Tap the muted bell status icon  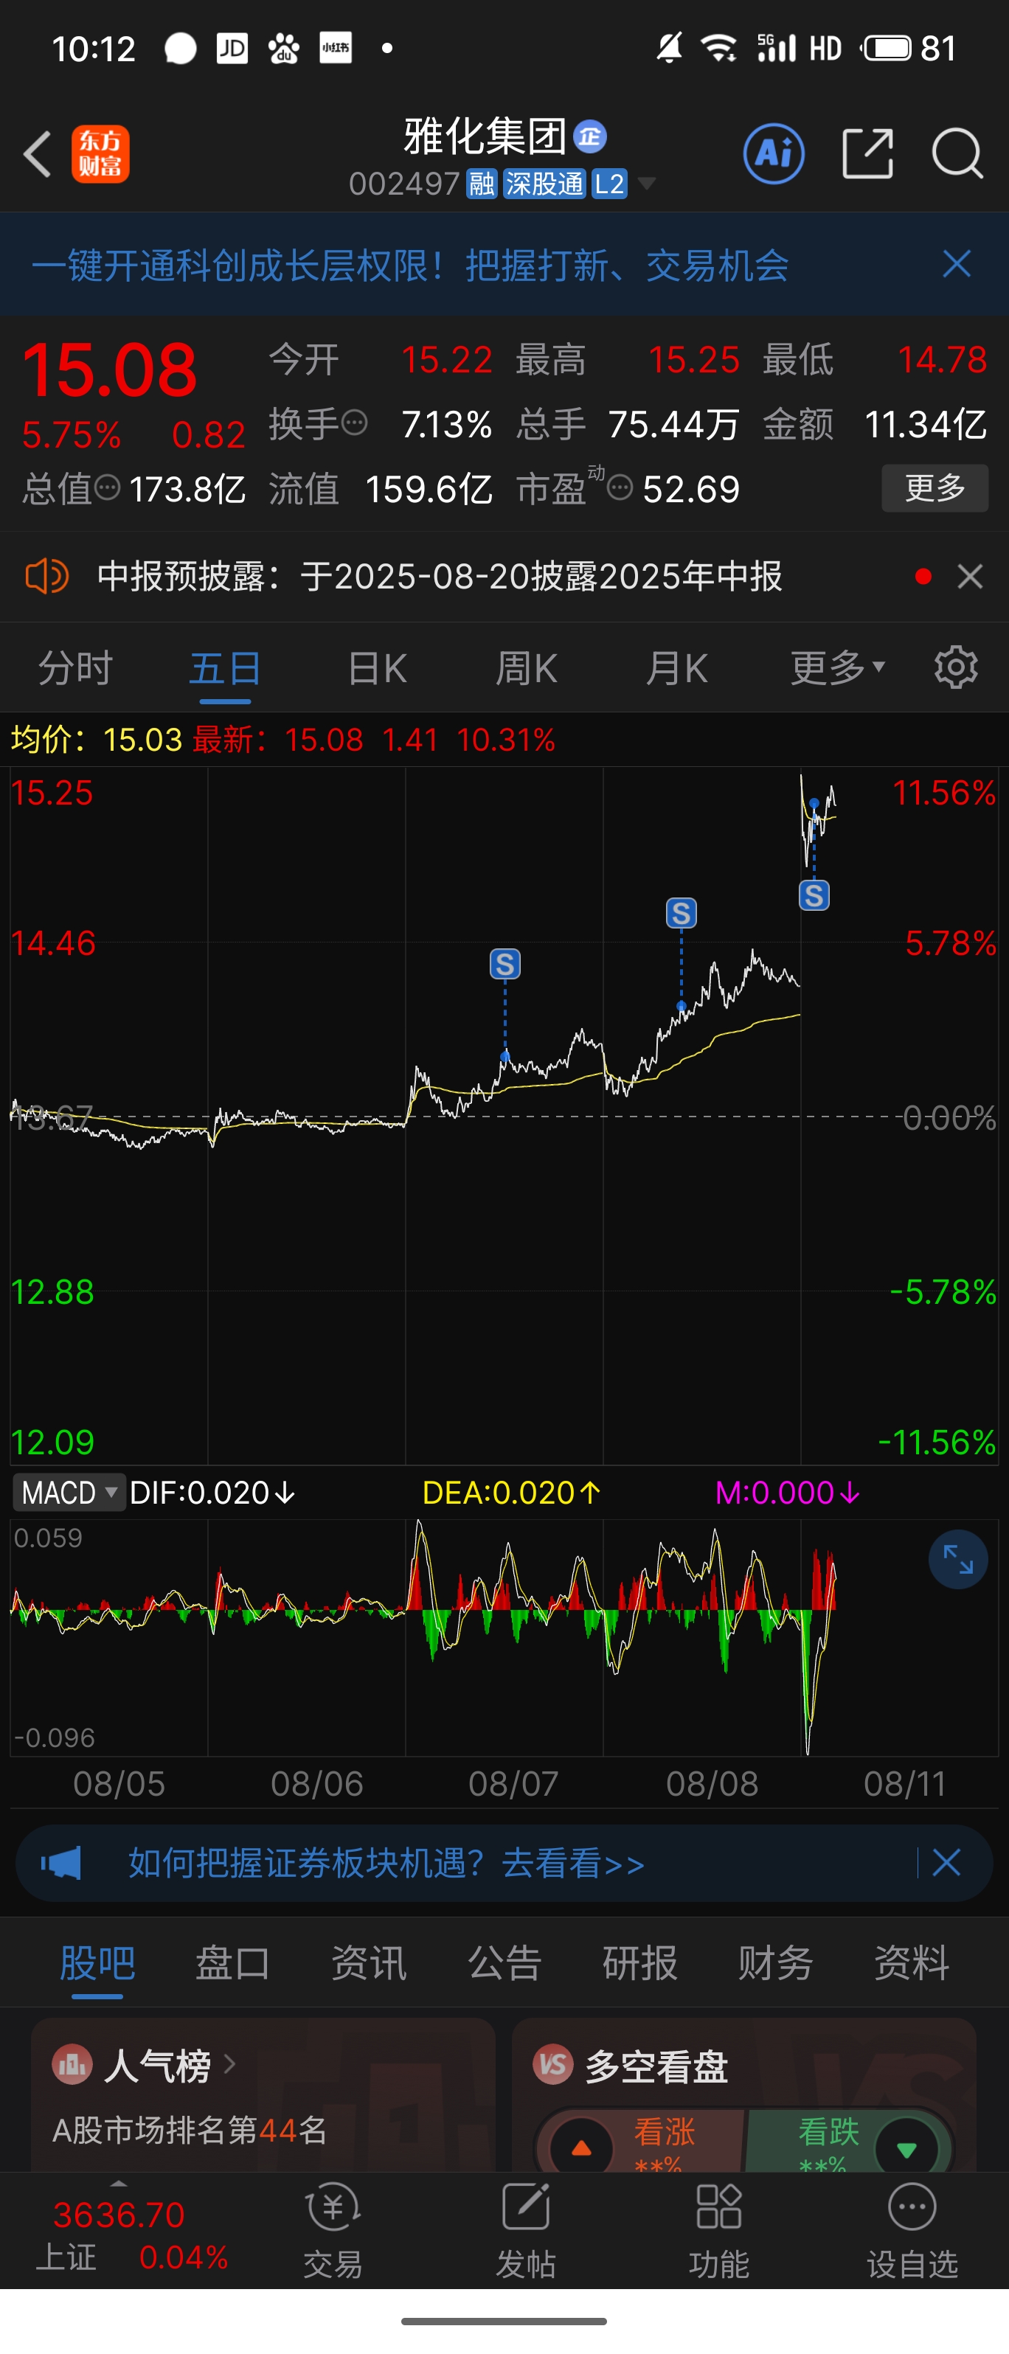pos(669,47)
